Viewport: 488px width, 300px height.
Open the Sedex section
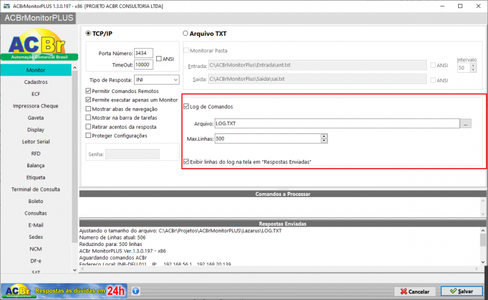click(36, 237)
